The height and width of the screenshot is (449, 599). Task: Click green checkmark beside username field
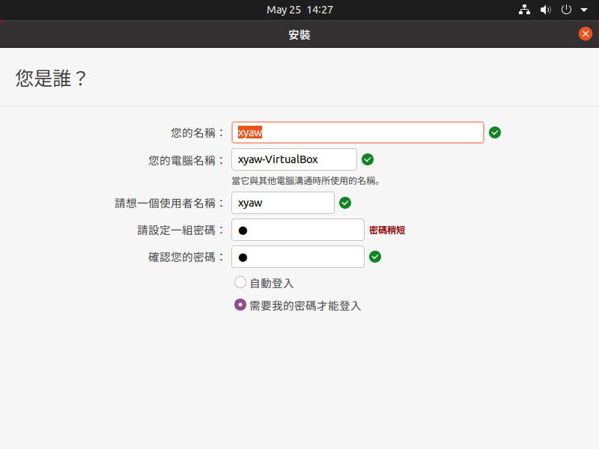pyautogui.click(x=345, y=203)
